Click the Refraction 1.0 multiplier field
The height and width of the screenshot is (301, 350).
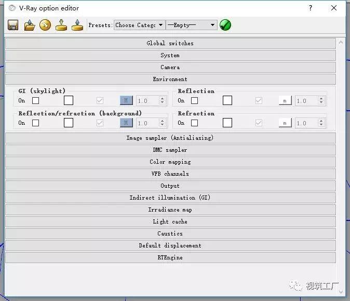tap(306, 123)
